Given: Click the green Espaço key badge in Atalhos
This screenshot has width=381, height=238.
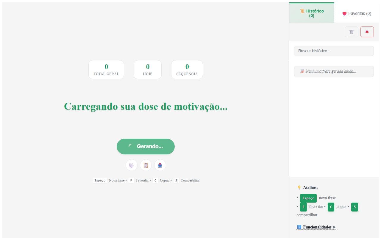Looking at the screenshot, I should coord(308,198).
